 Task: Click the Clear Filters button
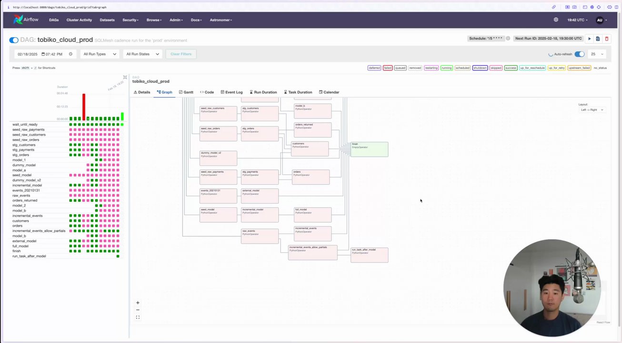[x=181, y=54]
